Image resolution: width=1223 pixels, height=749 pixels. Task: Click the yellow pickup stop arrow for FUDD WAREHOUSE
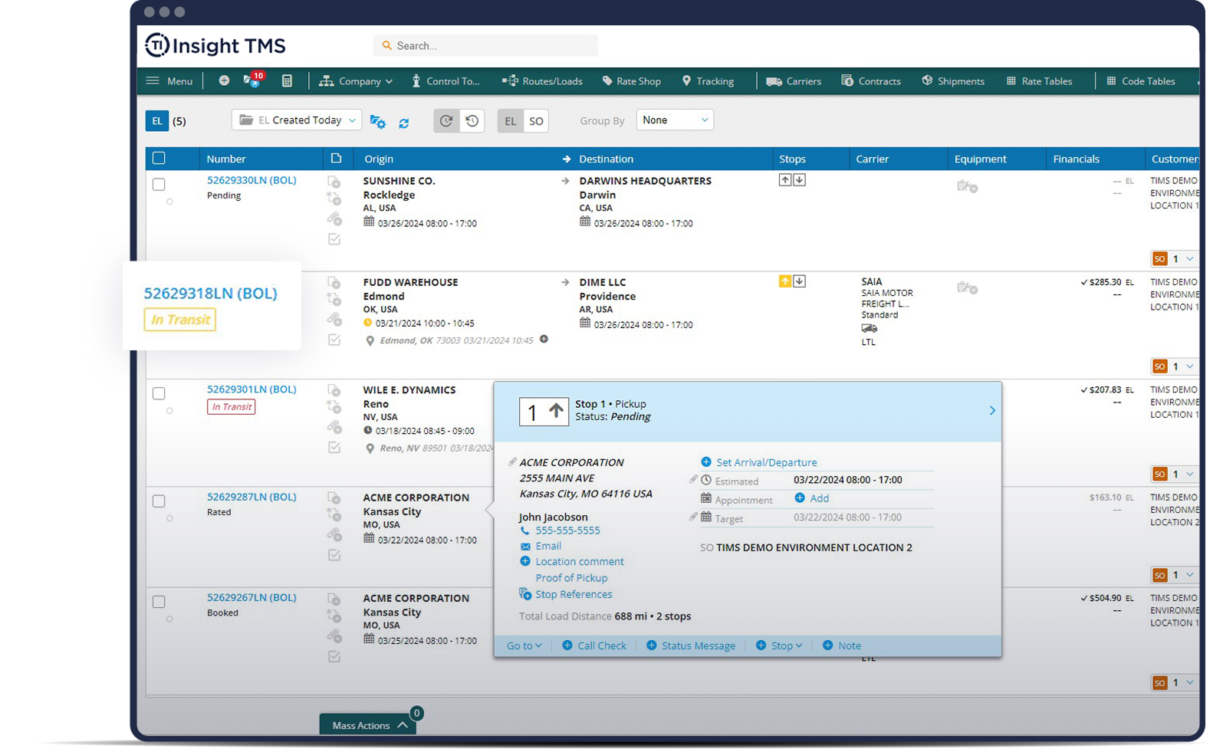pyautogui.click(x=784, y=281)
